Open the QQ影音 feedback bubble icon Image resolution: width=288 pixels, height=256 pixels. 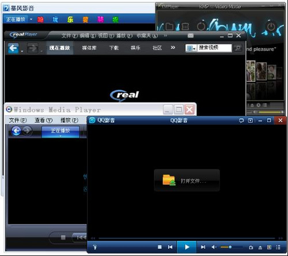[x=241, y=121]
